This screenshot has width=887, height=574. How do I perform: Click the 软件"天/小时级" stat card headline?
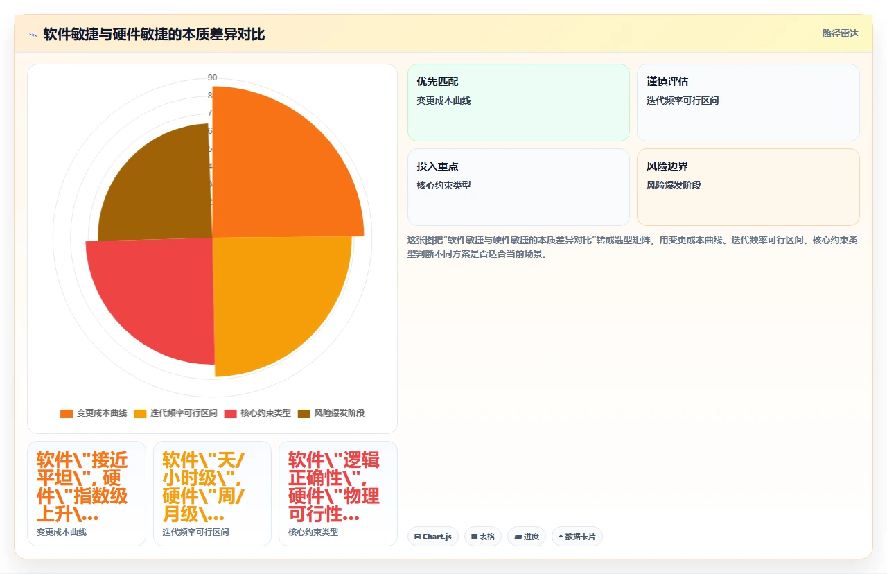pos(203,487)
